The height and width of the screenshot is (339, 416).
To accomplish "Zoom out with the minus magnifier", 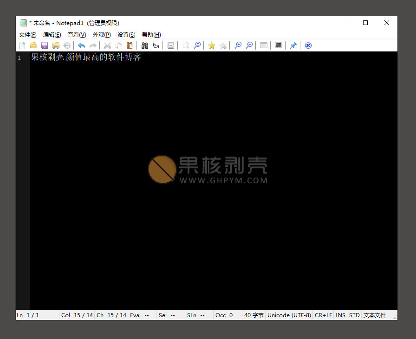I will pyautogui.click(x=249, y=45).
